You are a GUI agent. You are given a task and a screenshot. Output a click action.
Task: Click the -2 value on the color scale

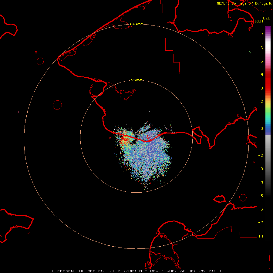(261, 156)
